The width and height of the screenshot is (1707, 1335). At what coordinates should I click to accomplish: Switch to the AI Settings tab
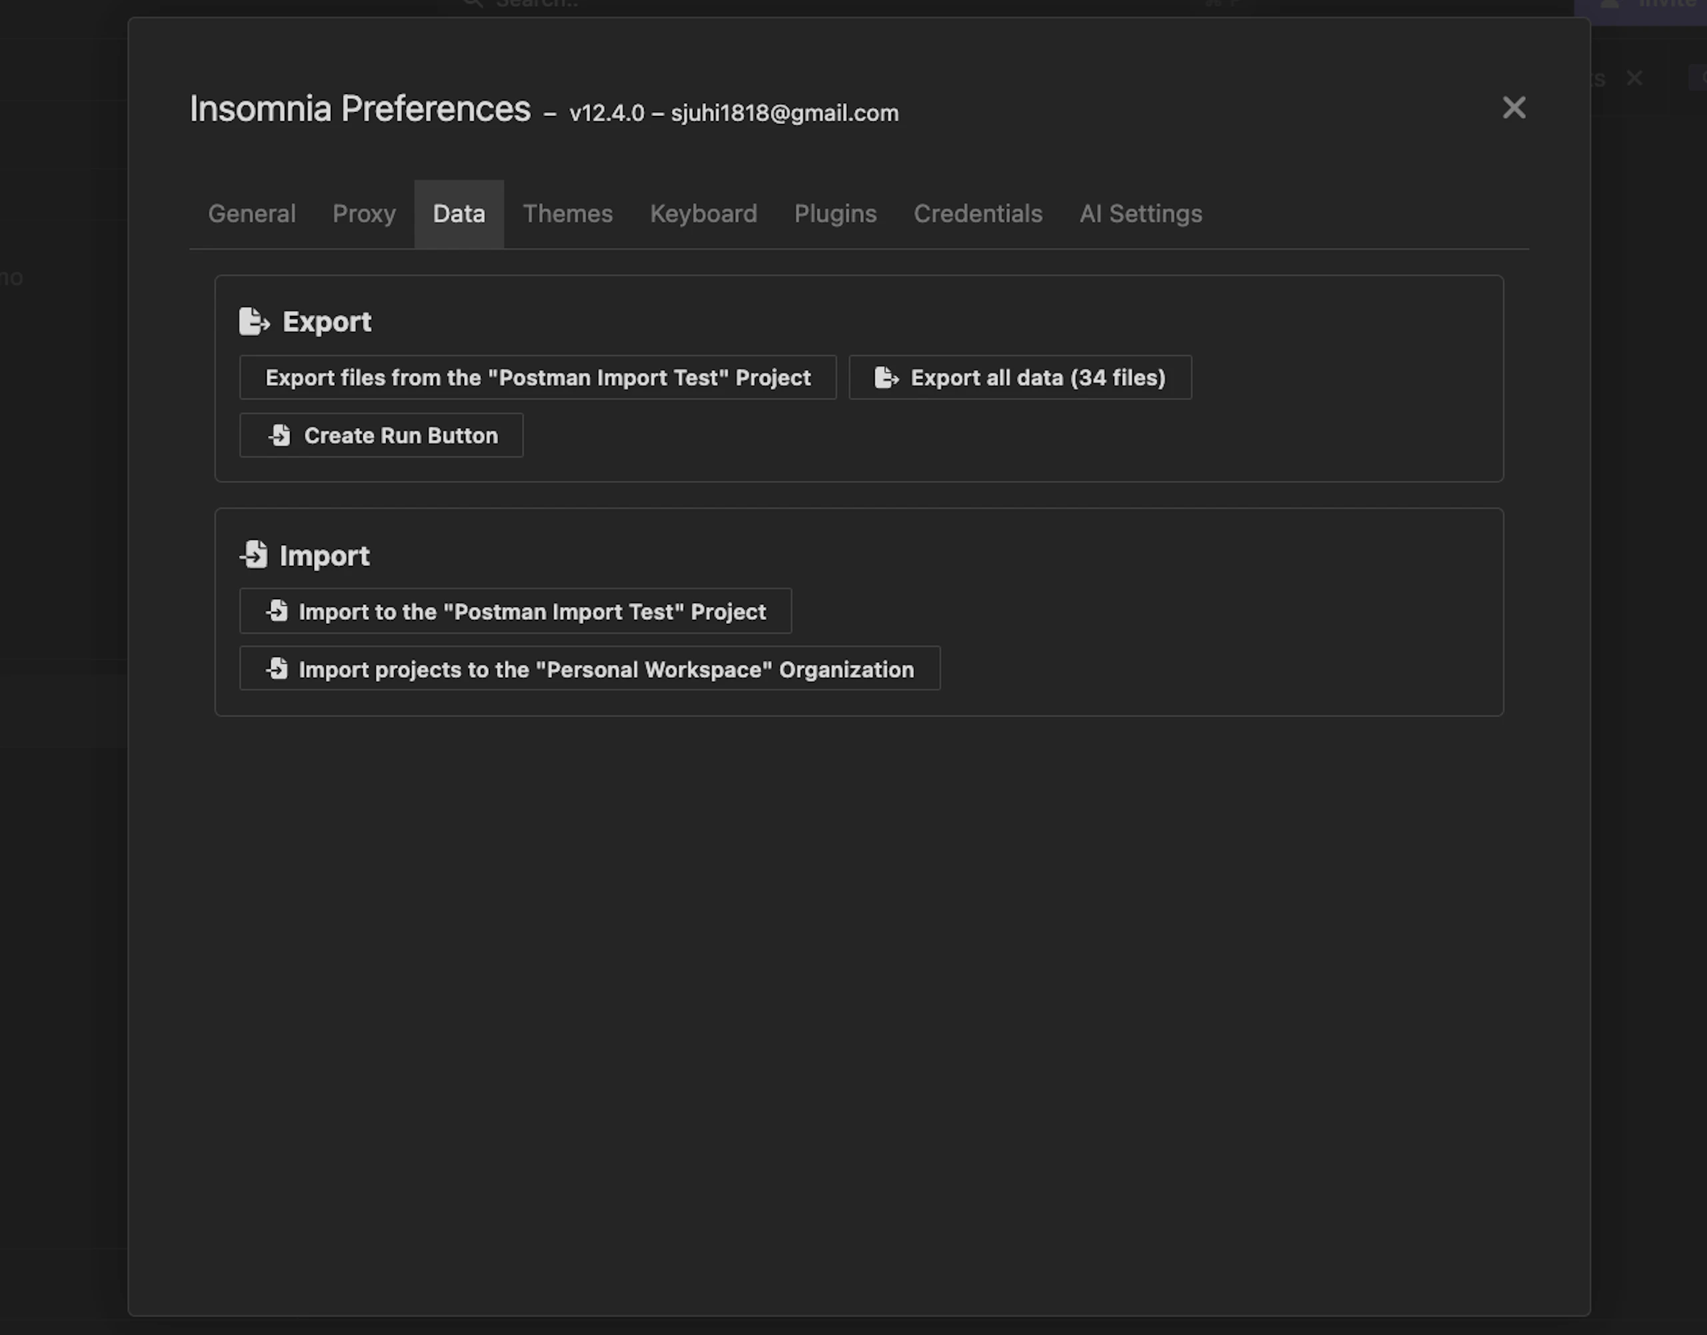click(1140, 213)
